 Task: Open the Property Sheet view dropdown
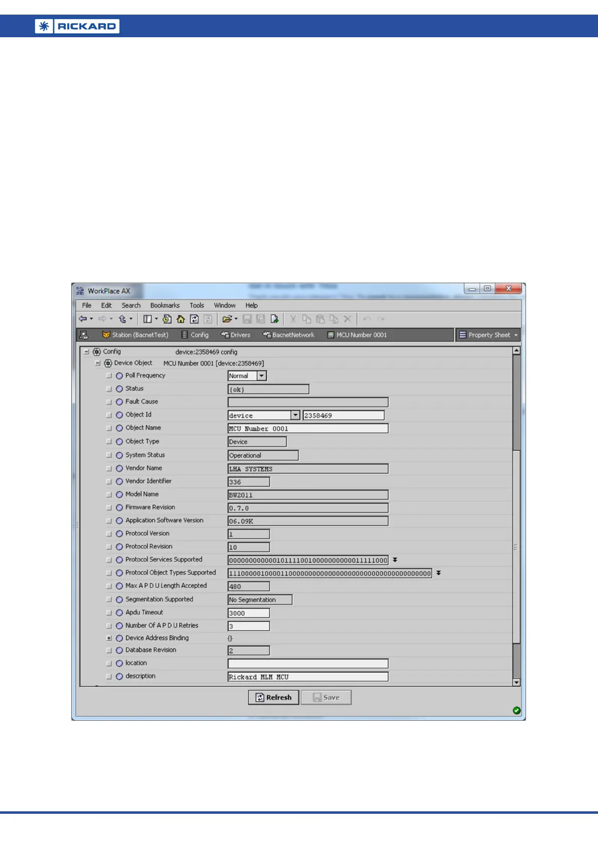[x=487, y=335]
